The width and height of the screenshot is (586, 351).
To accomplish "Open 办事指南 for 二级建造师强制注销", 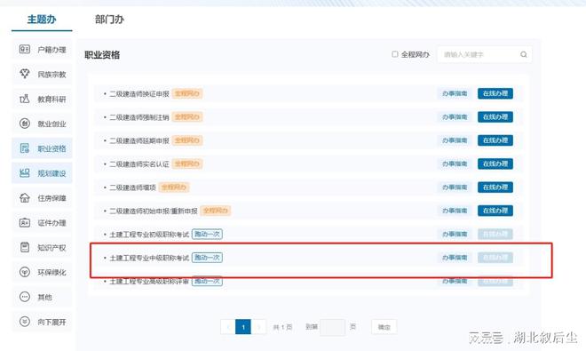I will tap(455, 117).
